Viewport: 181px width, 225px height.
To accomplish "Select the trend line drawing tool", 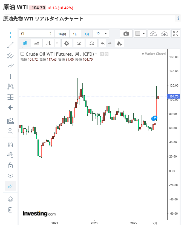I will tap(10, 45).
